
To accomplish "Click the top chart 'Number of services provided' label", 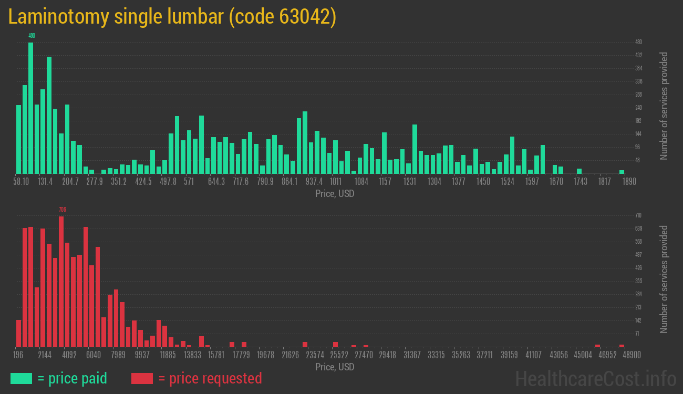I will pyautogui.click(x=664, y=106).
